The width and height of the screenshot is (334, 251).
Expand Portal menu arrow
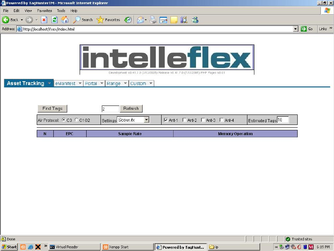point(102,83)
